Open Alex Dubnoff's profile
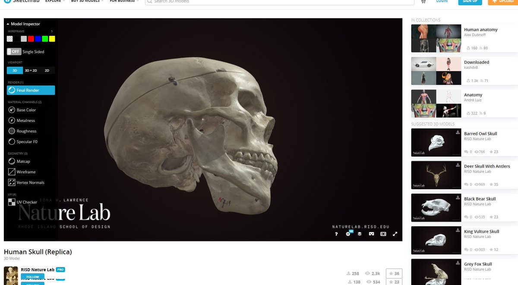 pos(476,35)
